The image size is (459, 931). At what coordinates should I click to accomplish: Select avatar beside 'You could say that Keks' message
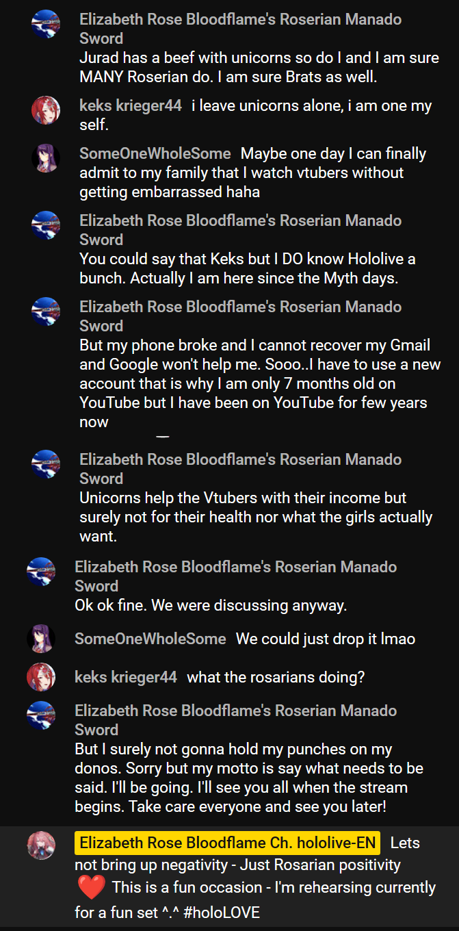pyautogui.click(x=46, y=225)
